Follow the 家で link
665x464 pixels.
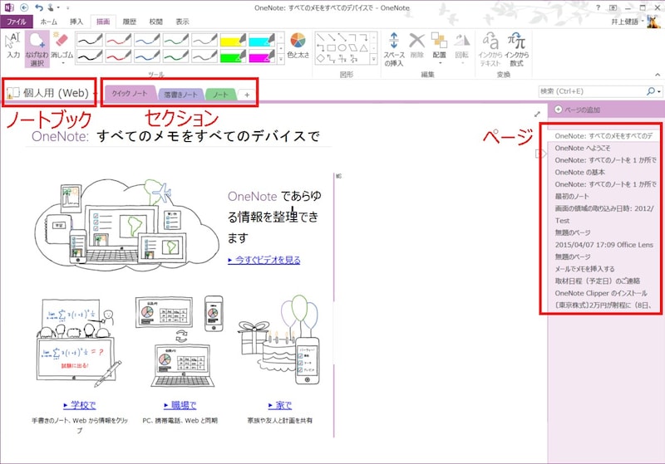(x=280, y=405)
